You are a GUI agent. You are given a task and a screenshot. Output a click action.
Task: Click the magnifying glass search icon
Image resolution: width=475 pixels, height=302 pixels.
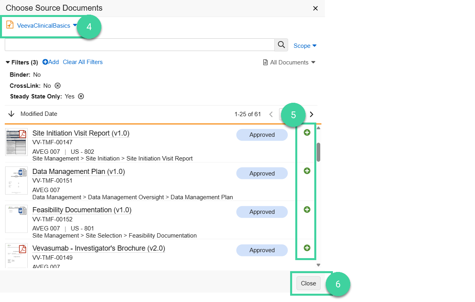(x=281, y=45)
